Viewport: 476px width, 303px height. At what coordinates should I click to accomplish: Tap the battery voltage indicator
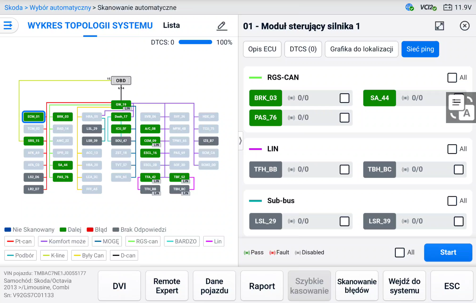458,8
